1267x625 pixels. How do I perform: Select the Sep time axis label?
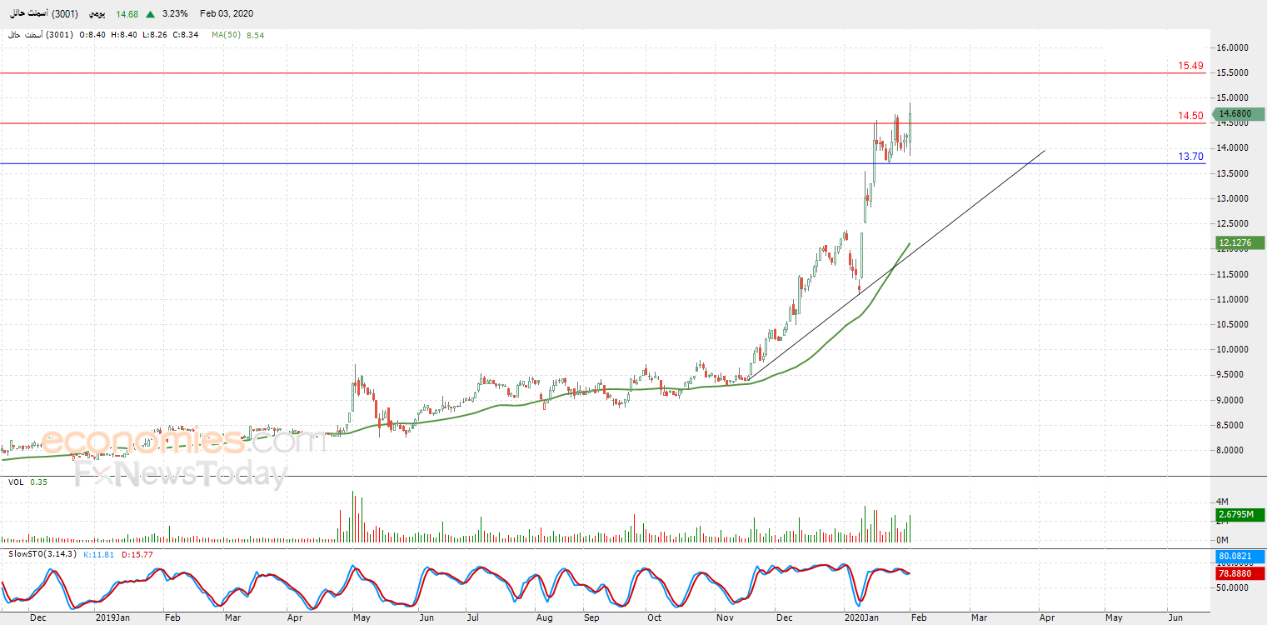(591, 618)
